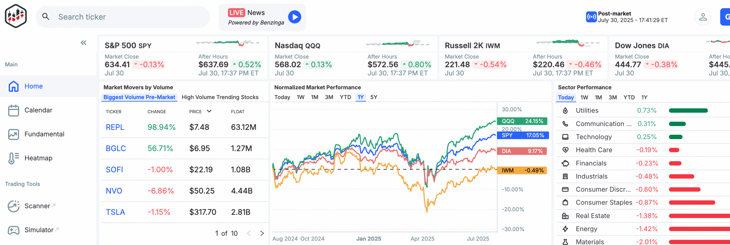The image size is (730, 245).
Task: Open BGLC ticker link
Action: point(116,148)
